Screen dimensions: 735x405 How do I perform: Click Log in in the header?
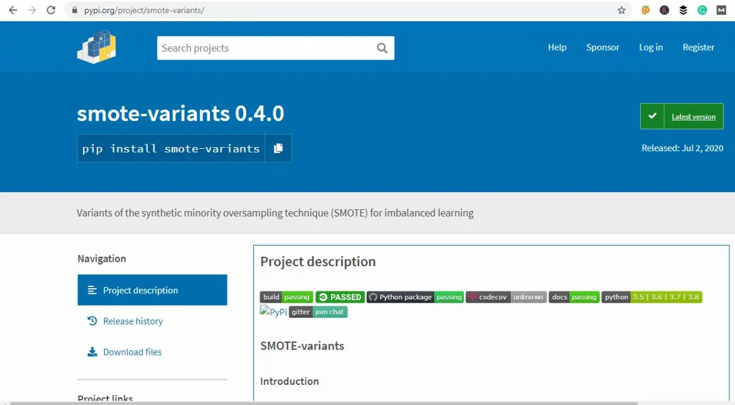pos(651,47)
